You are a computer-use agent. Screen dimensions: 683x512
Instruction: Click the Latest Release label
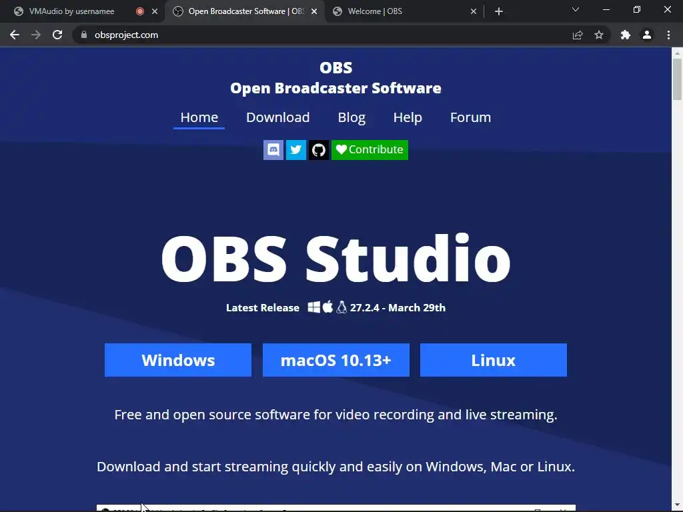pyautogui.click(x=263, y=308)
